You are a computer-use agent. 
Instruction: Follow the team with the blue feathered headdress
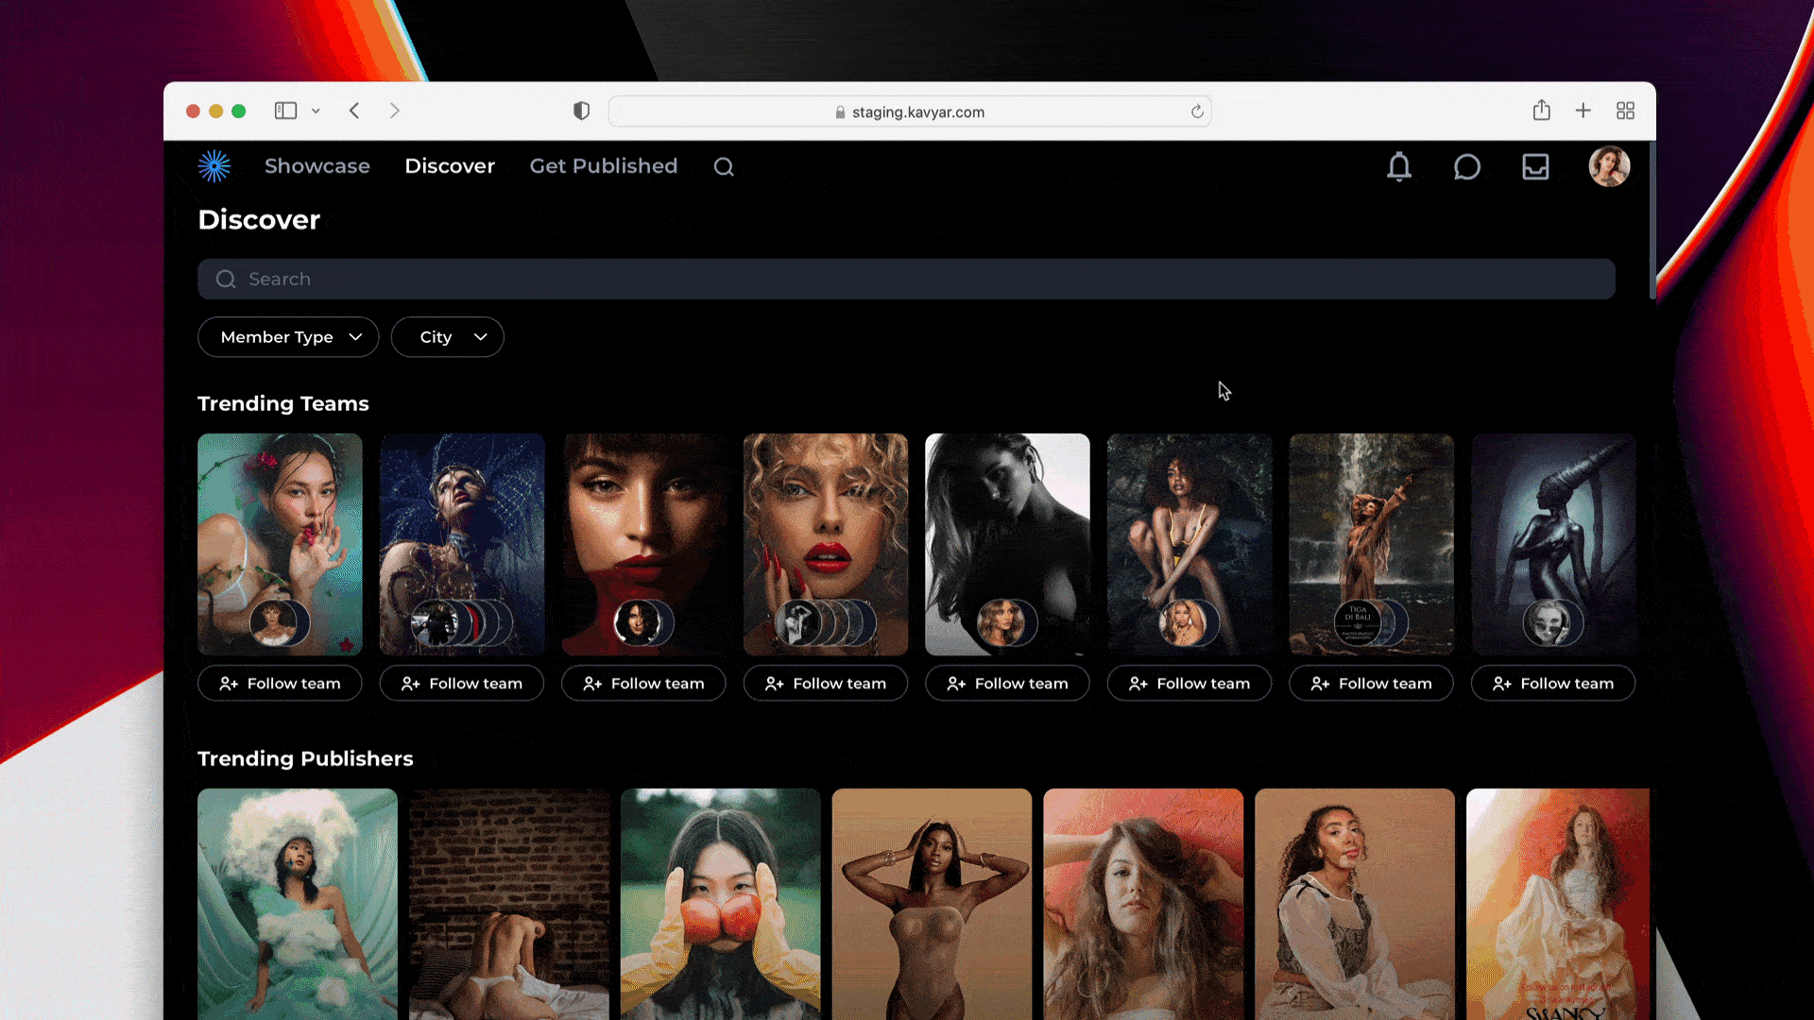pos(462,683)
